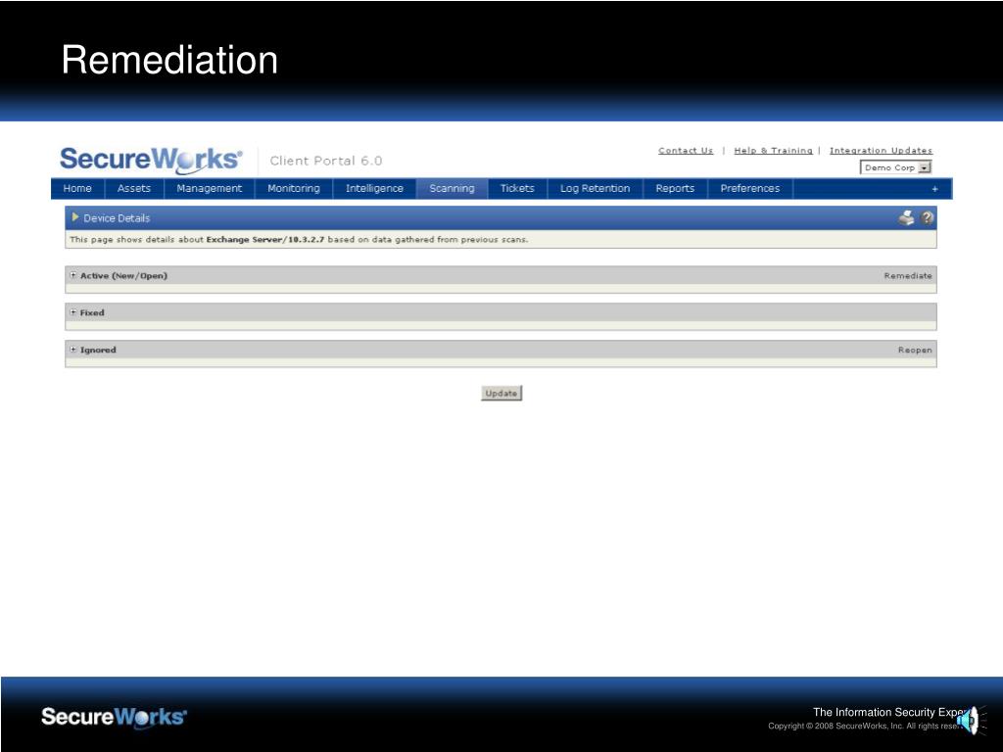Open the Monitoring tab
Image resolution: width=1003 pixels, height=752 pixels.
coord(294,189)
